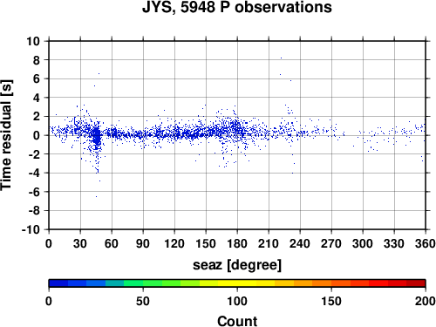The image size is (436, 327).
Task: Click the colorbar tick label 100
Action: tap(237, 301)
